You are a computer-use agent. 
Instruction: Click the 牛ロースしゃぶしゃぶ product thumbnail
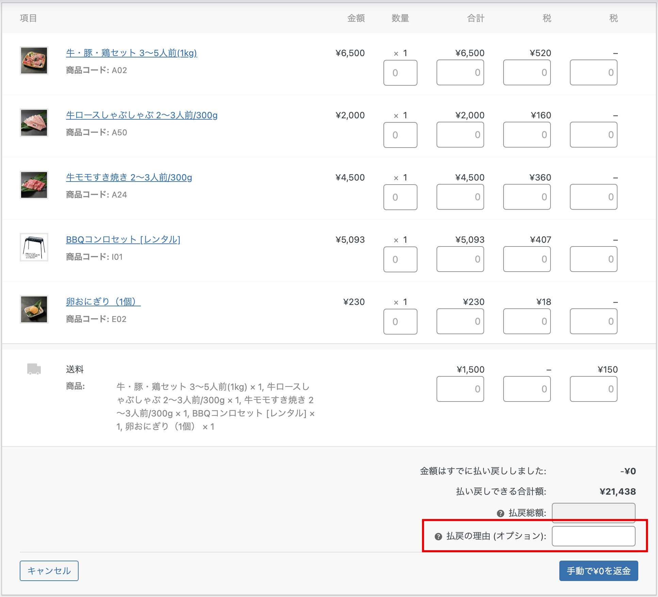[34, 123]
